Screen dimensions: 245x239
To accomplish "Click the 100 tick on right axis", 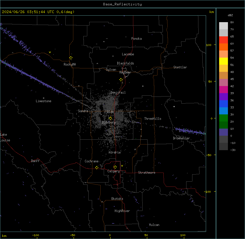I will [209, 45].
